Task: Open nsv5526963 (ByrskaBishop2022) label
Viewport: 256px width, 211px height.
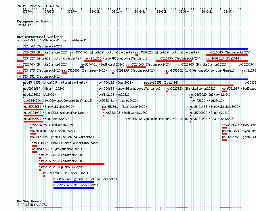Action: (x=201, y=64)
